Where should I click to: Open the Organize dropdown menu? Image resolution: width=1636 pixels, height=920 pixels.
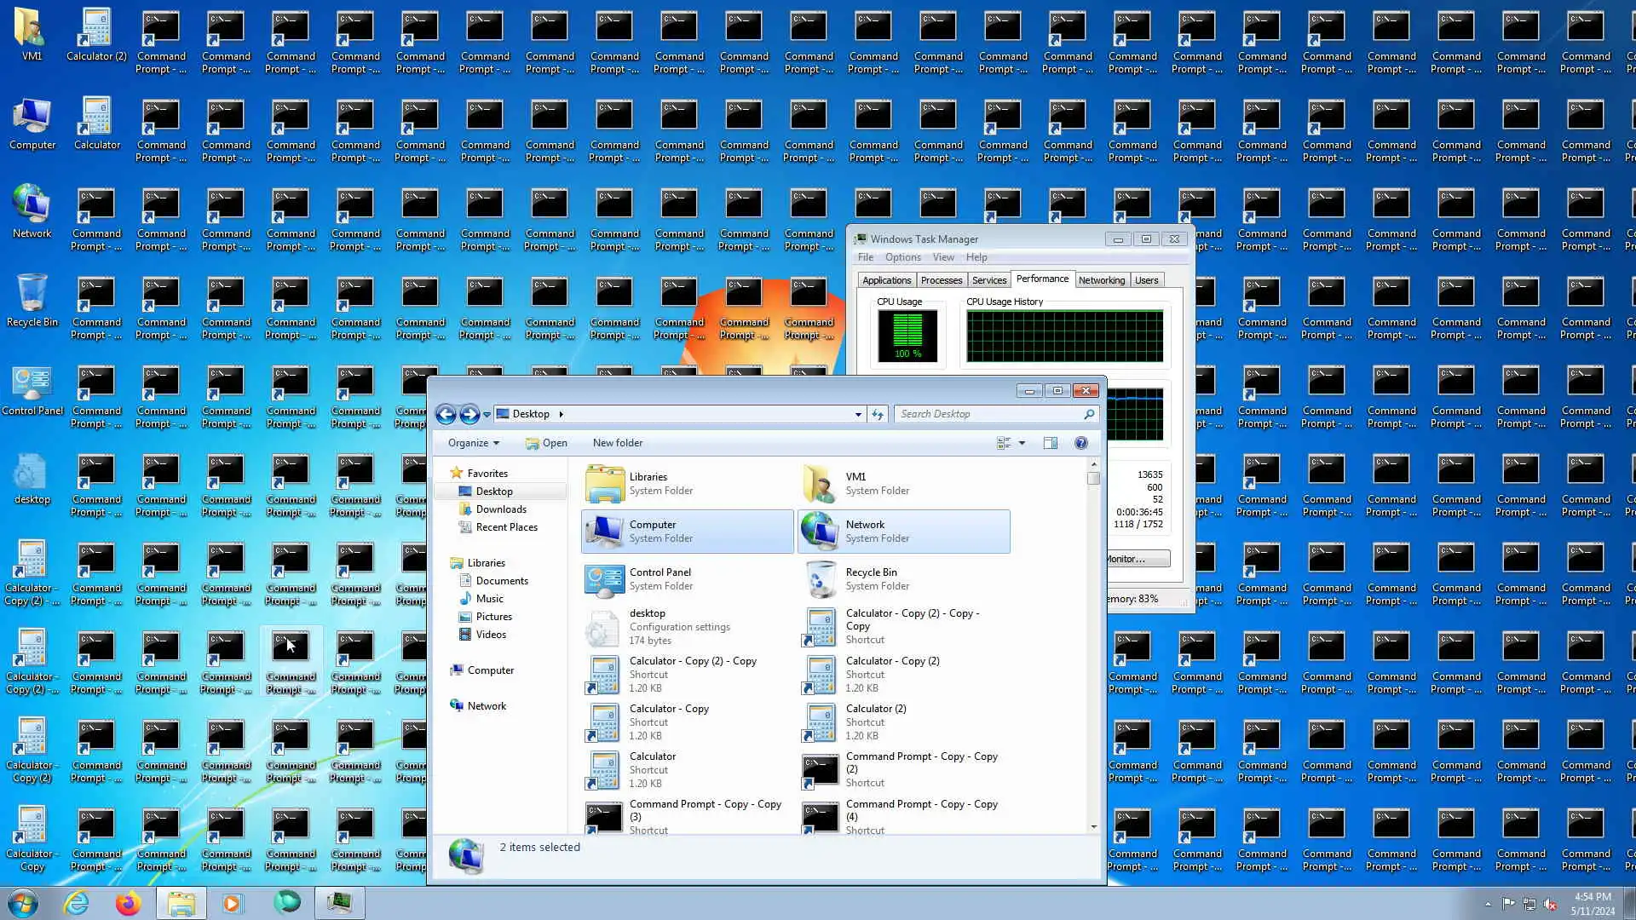click(x=474, y=443)
